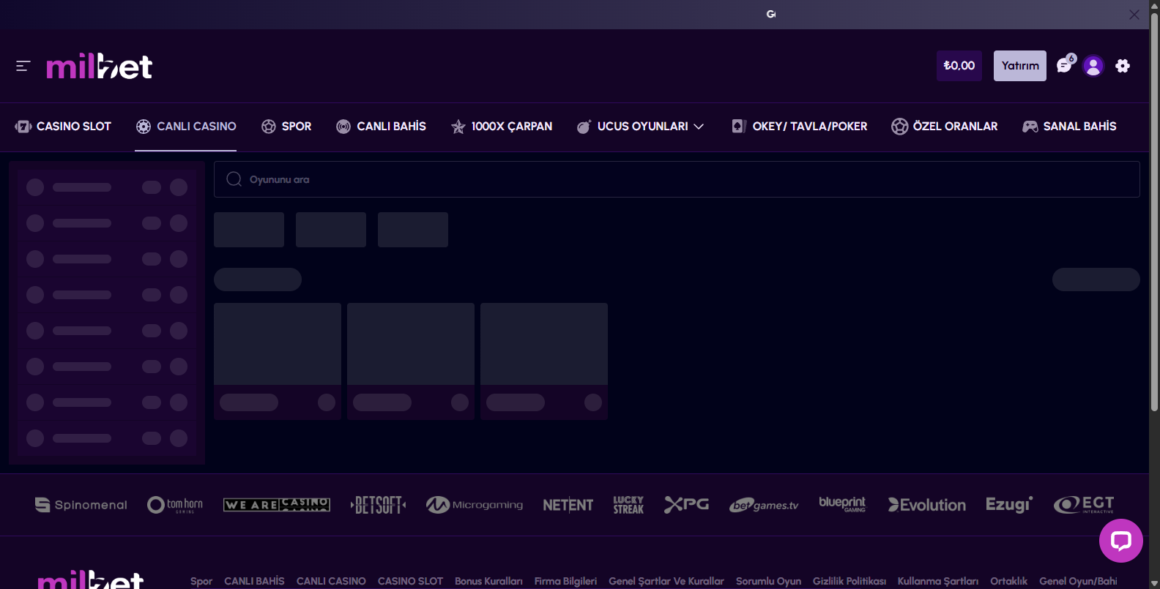Click the 1000X Çarpan star icon

(458, 127)
